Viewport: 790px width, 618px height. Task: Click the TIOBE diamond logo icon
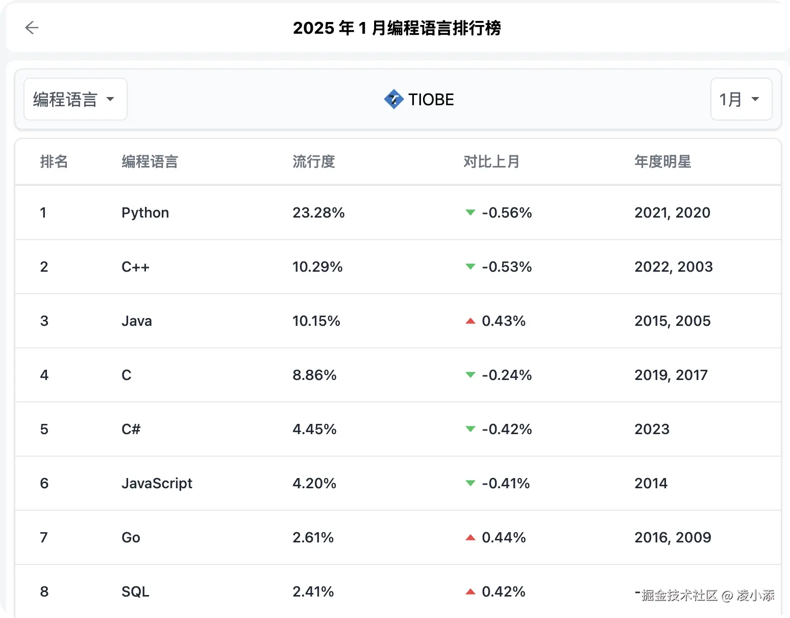pos(393,99)
